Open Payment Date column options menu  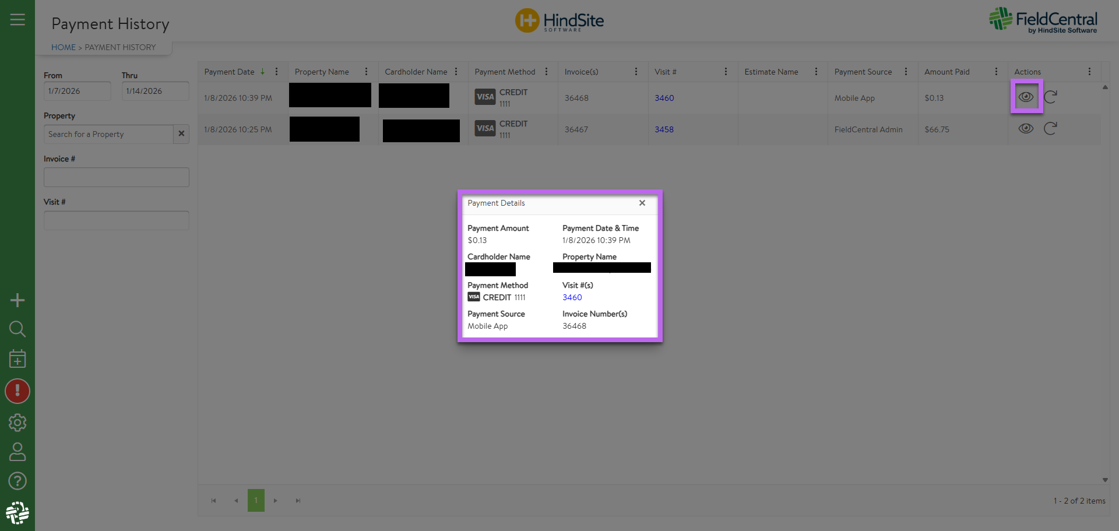[x=276, y=72]
